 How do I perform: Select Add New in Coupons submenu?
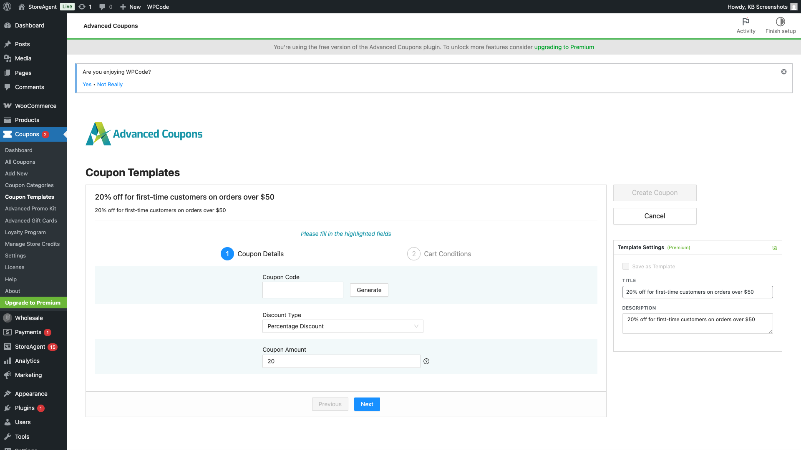coord(16,173)
